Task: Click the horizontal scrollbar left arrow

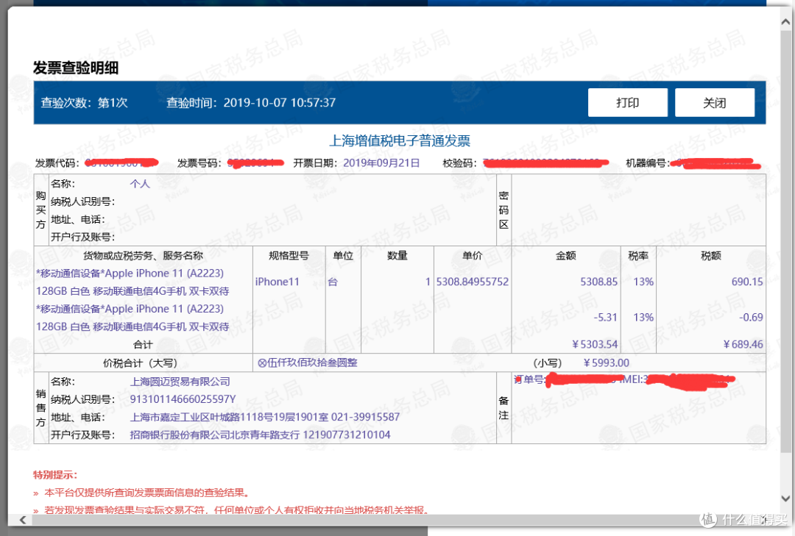Action: tap(22, 520)
